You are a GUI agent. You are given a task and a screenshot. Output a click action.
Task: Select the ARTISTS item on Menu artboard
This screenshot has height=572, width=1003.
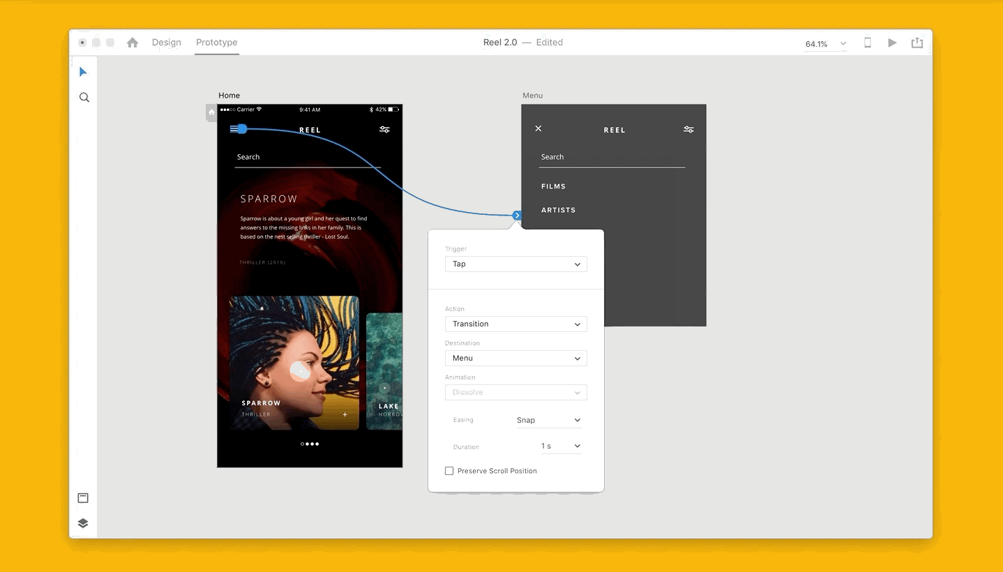(x=559, y=210)
